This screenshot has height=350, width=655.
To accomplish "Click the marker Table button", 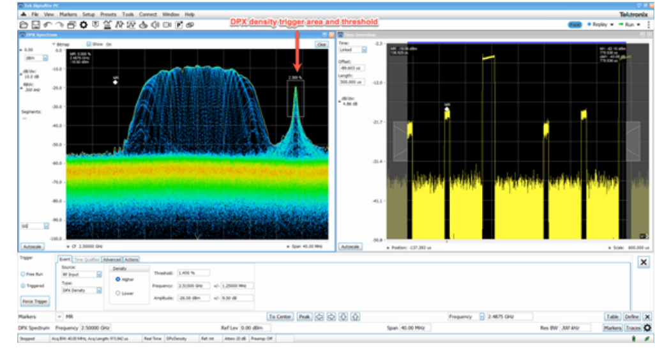I will 612,317.
